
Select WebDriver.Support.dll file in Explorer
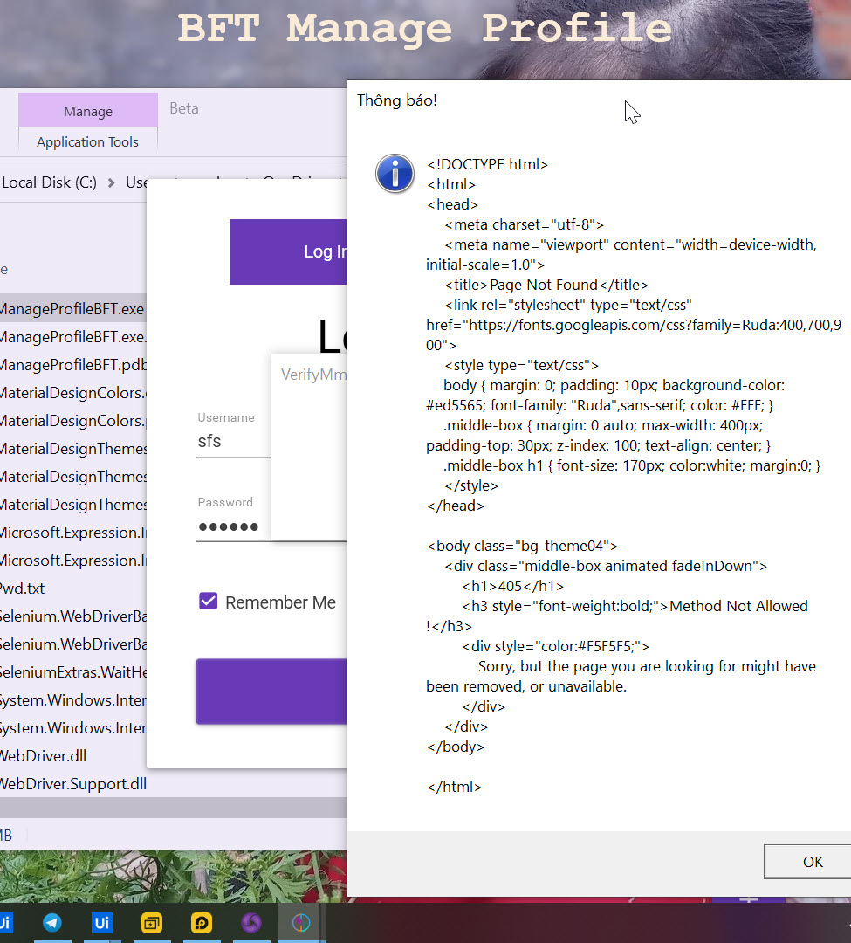[72, 784]
